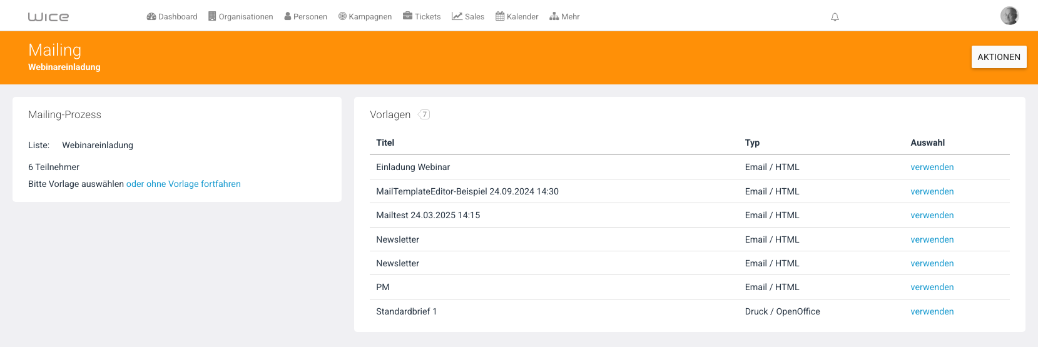The image size is (1038, 347).
Task: Open Kalender menu item
Action: pos(517,17)
